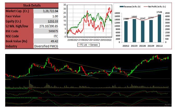This screenshot has width=176, height=109.
Task: Click the Sensex legend entry
Action: click(x=93, y=45)
